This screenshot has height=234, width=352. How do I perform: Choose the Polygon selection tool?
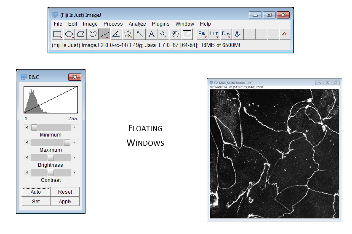(x=81, y=34)
